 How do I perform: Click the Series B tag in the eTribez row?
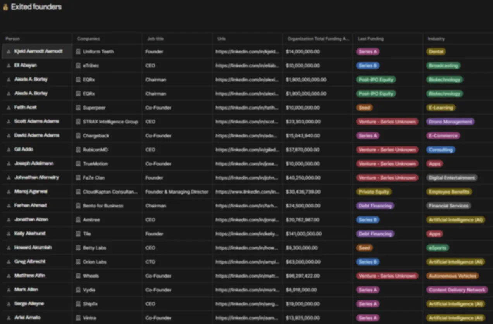(x=368, y=65)
